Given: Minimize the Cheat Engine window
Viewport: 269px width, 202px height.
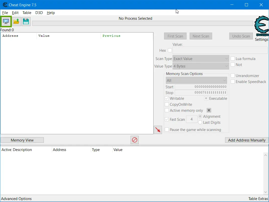Looking at the screenshot, I should coord(232,5).
